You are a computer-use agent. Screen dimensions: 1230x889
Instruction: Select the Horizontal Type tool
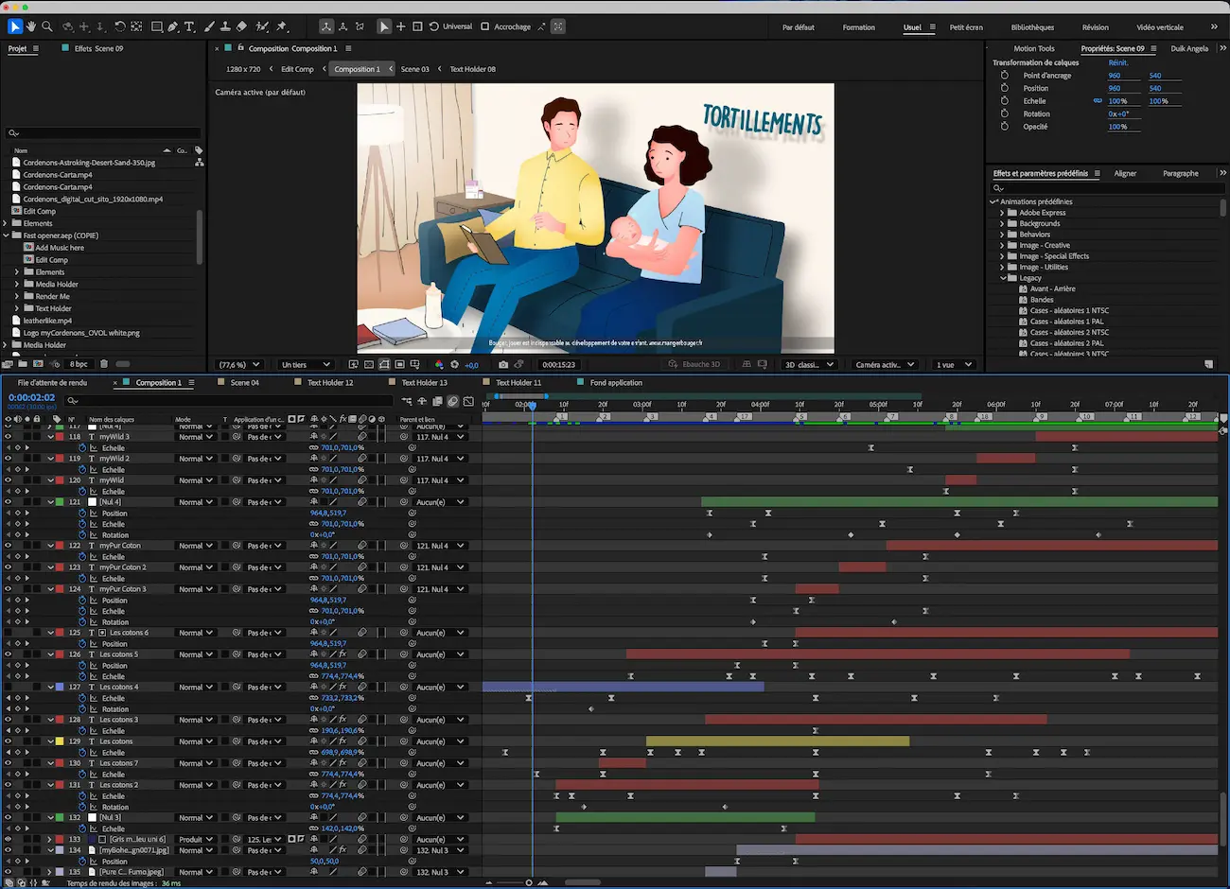tap(189, 26)
